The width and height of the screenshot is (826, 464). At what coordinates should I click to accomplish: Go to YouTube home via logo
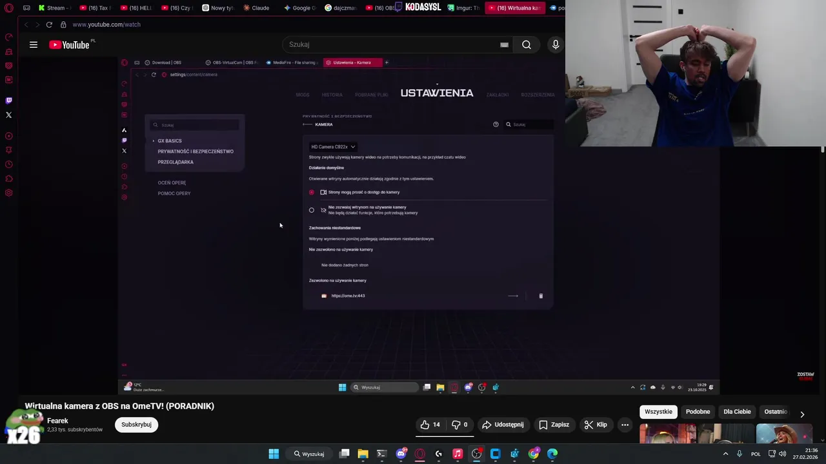tap(70, 44)
